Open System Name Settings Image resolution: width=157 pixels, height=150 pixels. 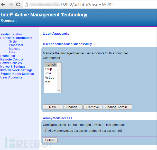pos(17,74)
